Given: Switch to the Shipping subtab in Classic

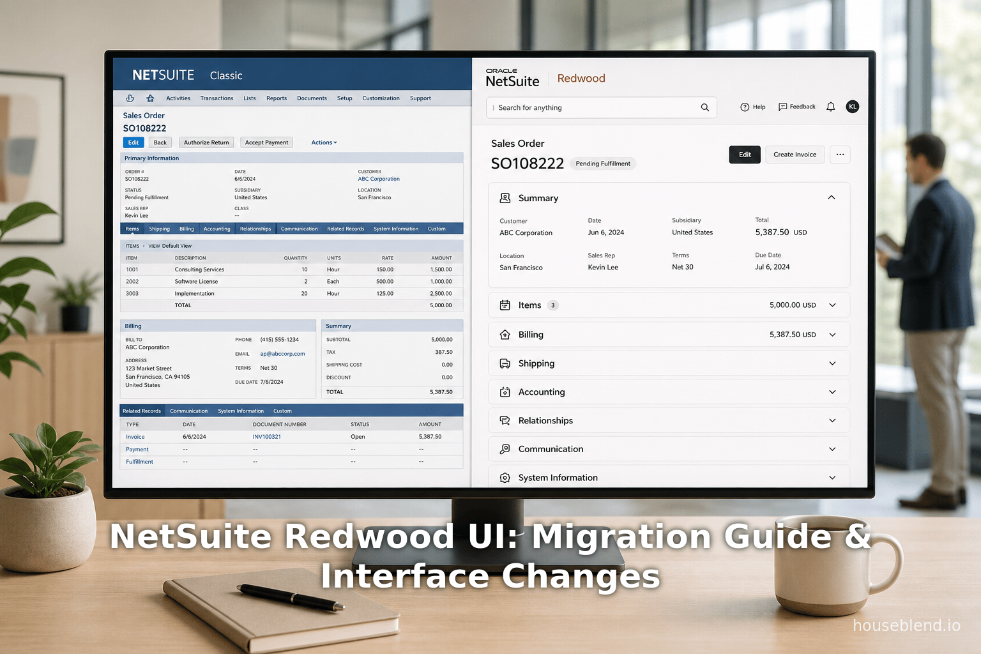Looking at the screenshot, I should point(160,229).
